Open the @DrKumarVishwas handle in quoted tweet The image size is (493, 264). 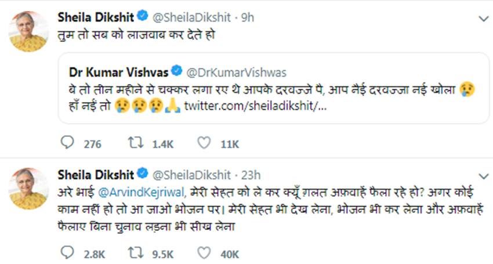click(x=235, y=72)
